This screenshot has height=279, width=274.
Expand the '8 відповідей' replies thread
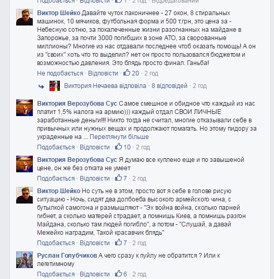[x=169, y=86]
